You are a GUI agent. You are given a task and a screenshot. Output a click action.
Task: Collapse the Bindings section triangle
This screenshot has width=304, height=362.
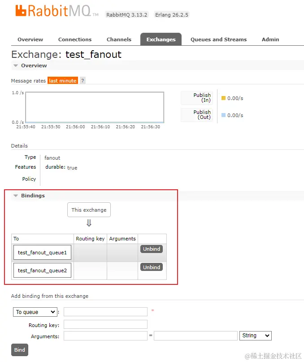click(x=16, y=196)
